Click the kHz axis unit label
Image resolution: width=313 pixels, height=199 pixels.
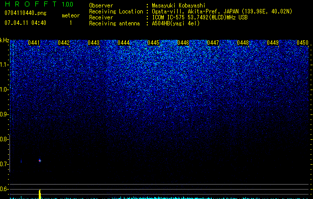coord(4,40)
